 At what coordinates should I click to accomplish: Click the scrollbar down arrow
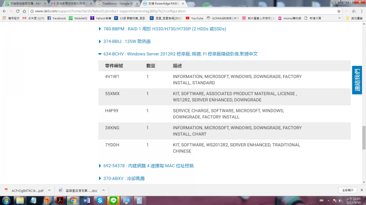(x=363, y=182)
